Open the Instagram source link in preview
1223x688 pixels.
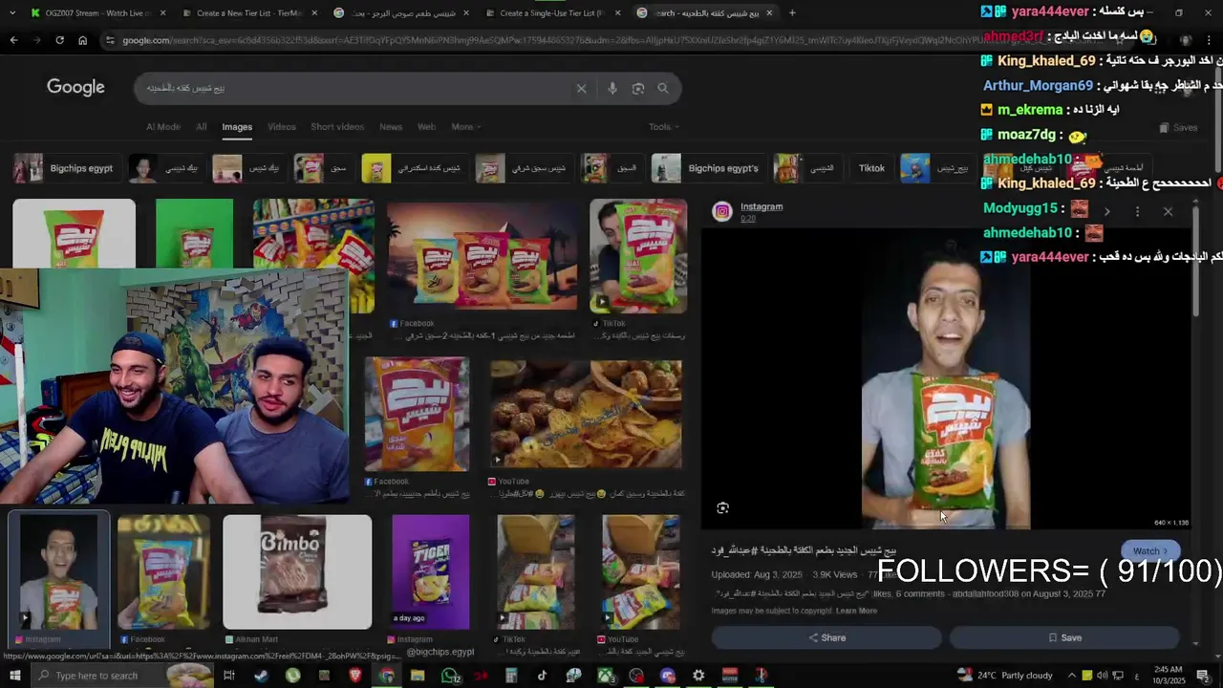point(762,206)
